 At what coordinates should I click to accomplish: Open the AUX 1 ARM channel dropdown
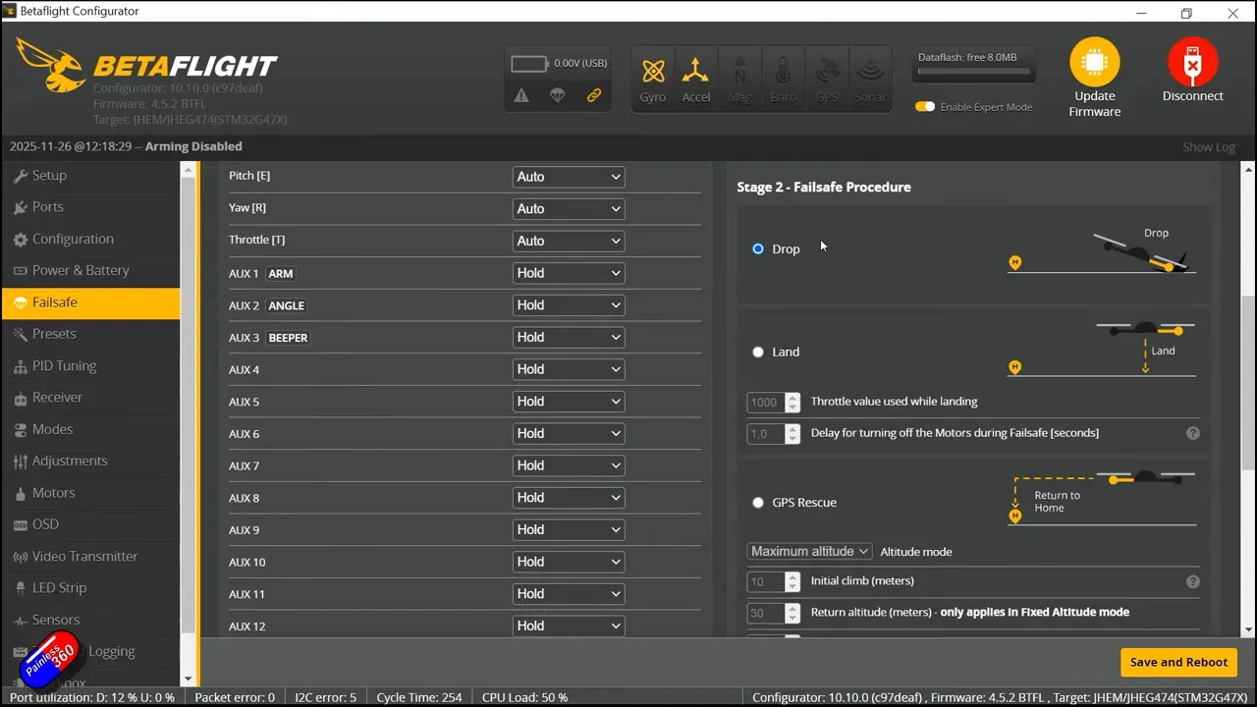coord(569,272)
